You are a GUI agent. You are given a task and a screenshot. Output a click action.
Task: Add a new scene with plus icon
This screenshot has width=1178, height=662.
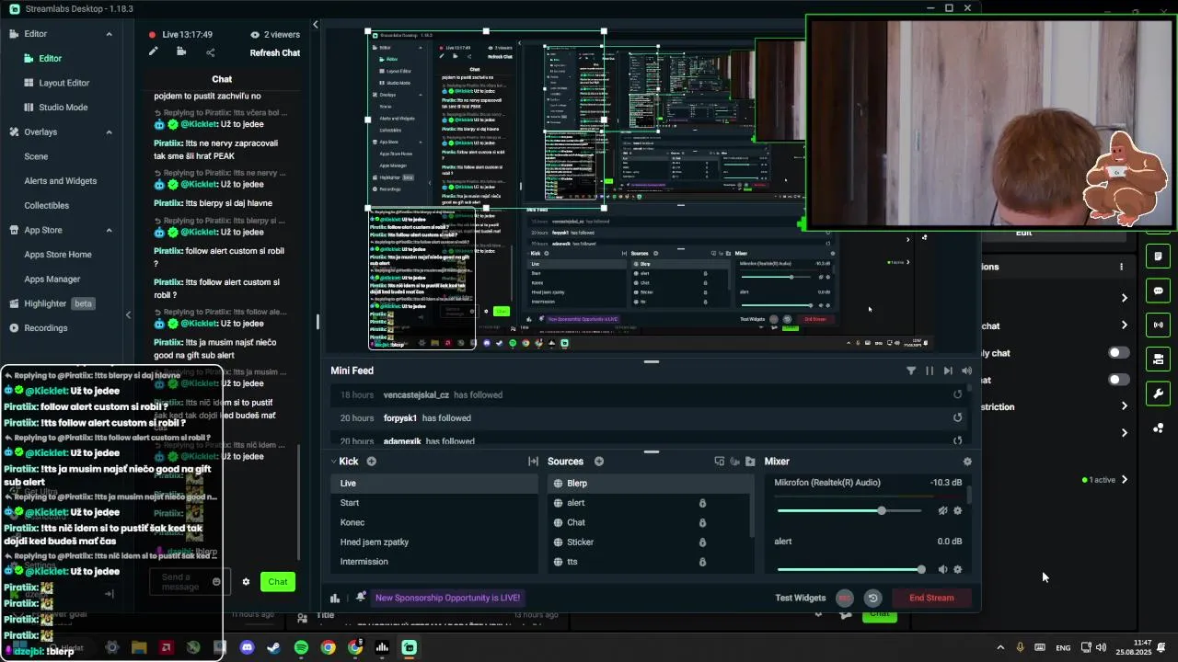click(x=372, y=462)
